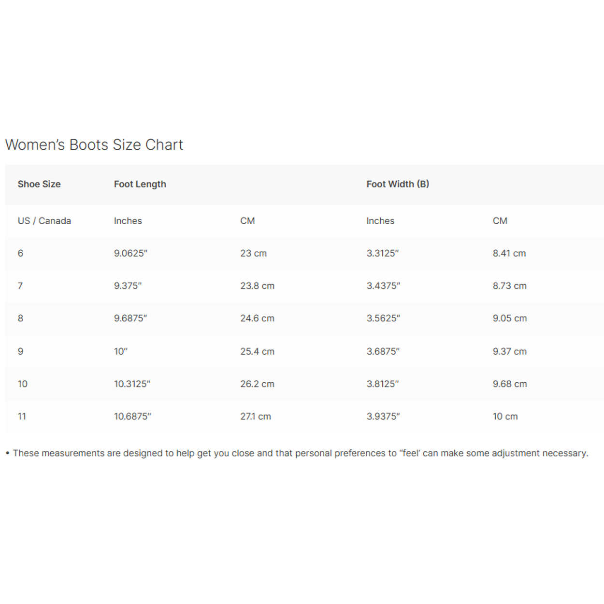Select the 9.0625" foot length cell

130,253
